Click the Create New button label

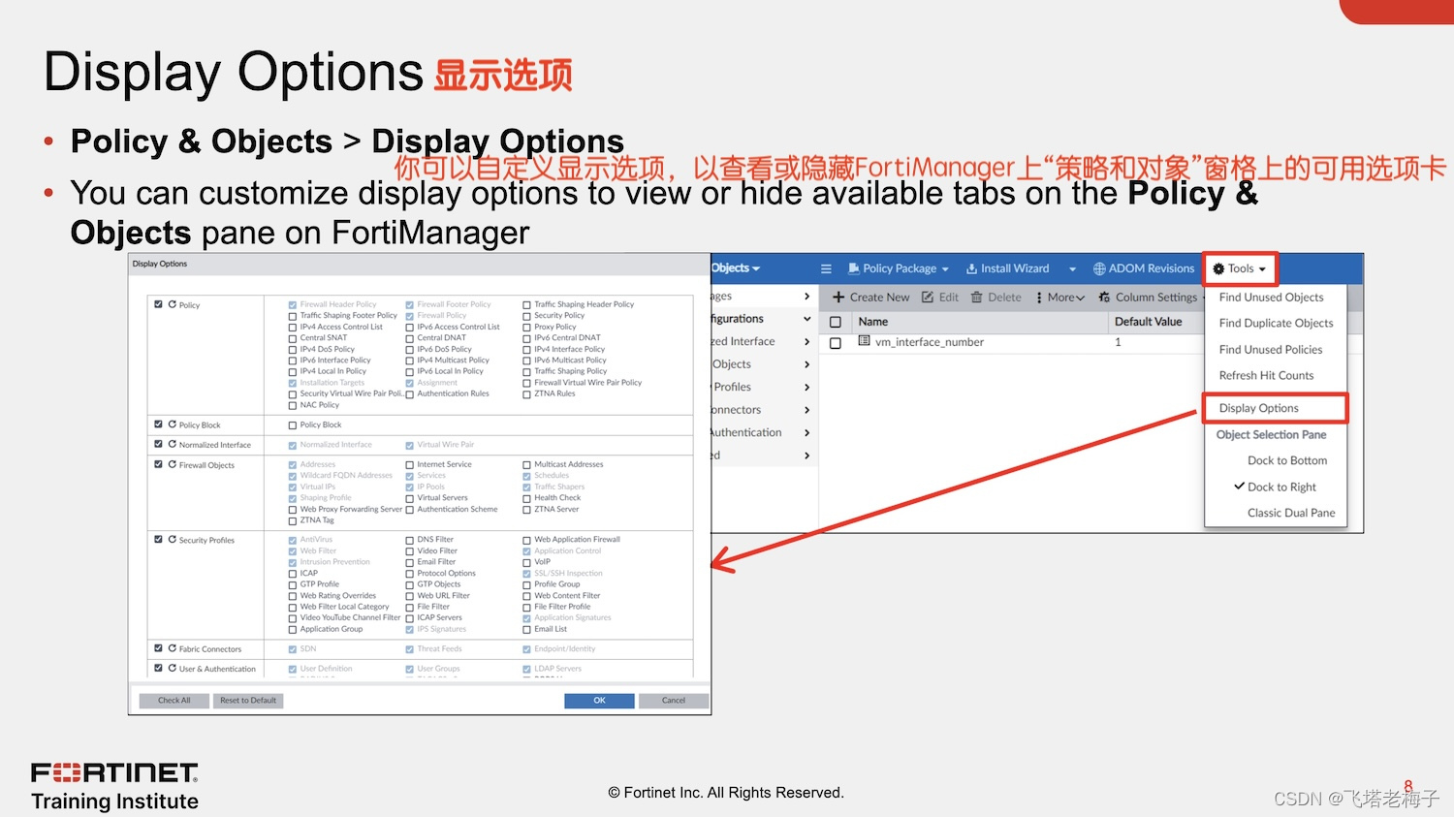pyautogui.click(x=879, y=298)
